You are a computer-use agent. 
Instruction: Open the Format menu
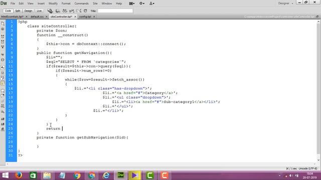(x=66, y=3)
